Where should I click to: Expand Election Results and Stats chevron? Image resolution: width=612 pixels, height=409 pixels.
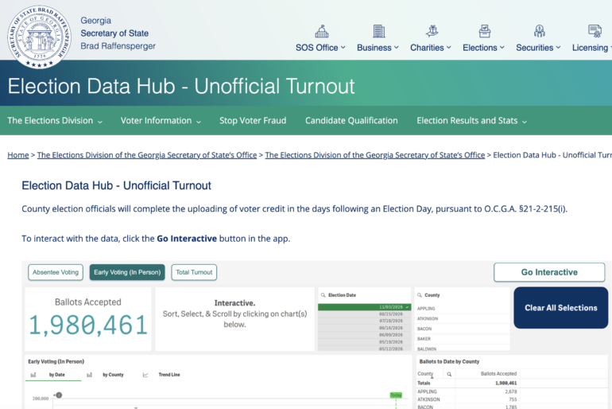[x=525, y=122]
